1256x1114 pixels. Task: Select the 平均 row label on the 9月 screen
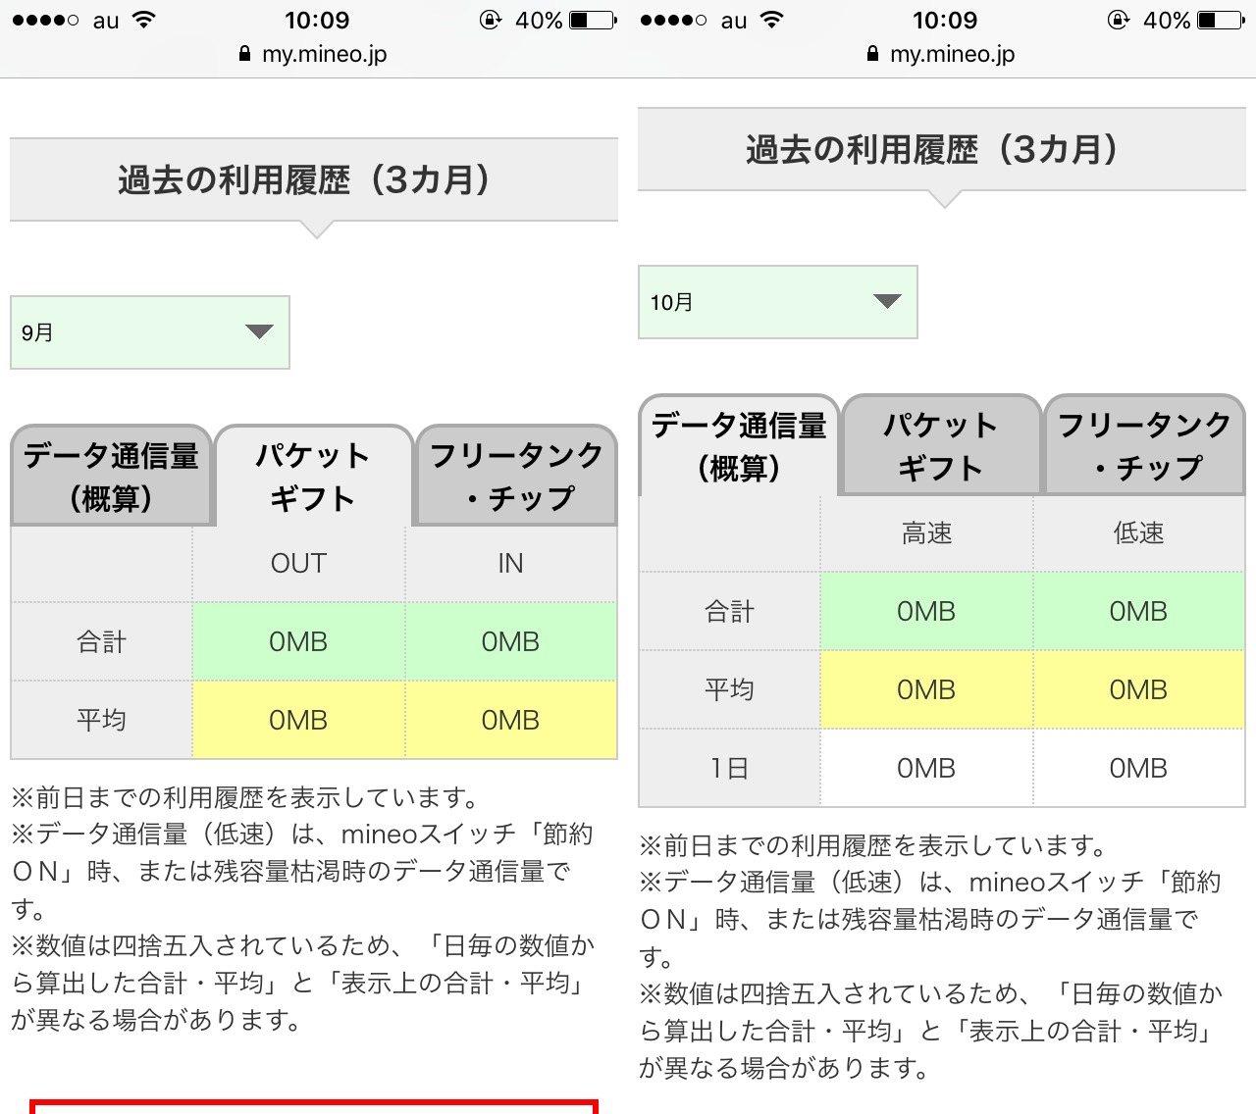click(102, 721)
